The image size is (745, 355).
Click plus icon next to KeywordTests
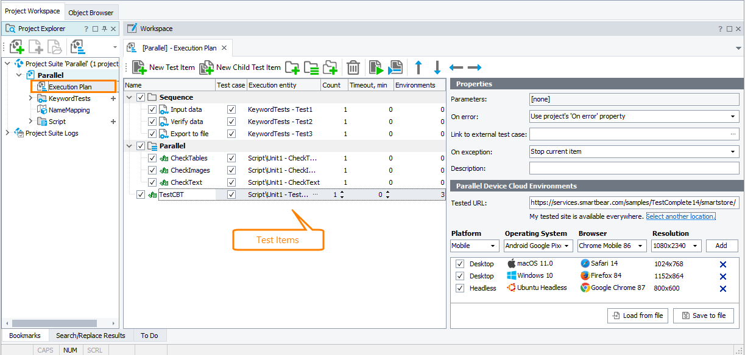click(x=113, y=98)
